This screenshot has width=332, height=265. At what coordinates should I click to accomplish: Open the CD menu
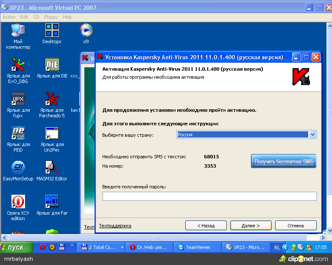pos(36,17)
